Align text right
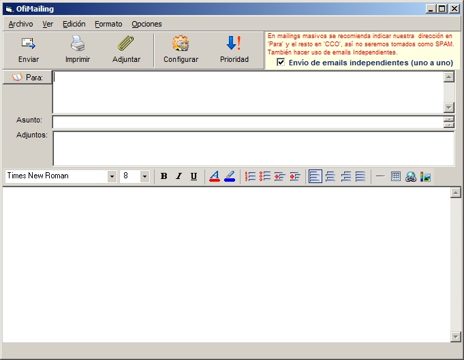 point(345,176)
